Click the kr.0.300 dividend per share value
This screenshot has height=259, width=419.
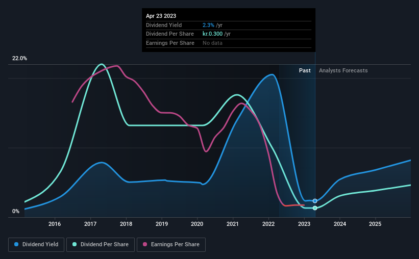pos(212,34)
